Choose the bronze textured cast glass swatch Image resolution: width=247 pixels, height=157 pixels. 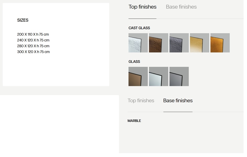coord(158,43)
